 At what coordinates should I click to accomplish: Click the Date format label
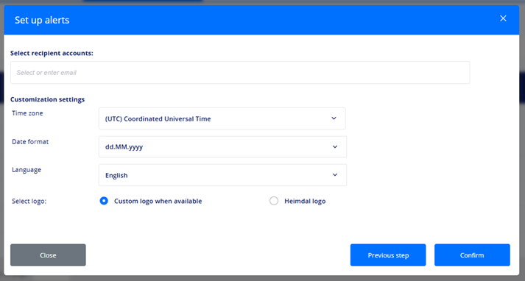pos(30,141)
